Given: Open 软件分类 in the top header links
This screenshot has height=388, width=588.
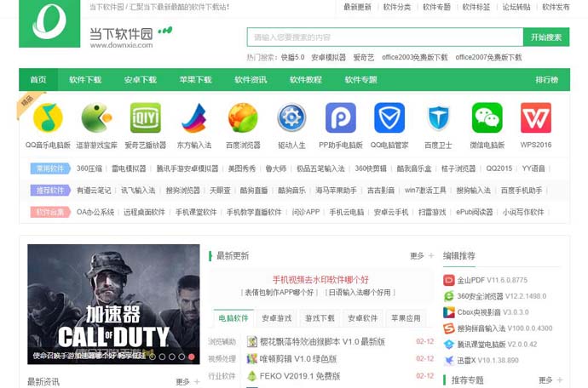Looking at the screenshot, I should (397, 7).
